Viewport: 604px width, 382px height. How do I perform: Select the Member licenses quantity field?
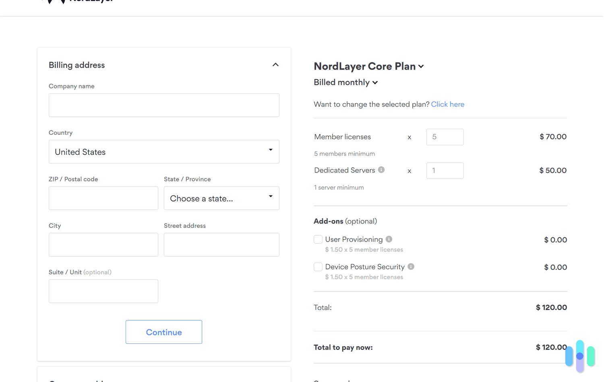445,137
